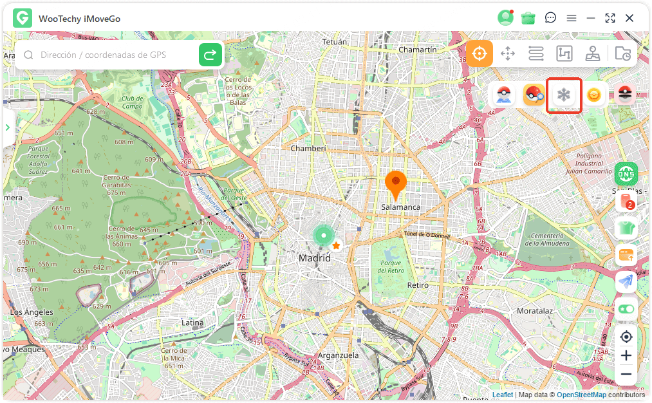Click the highlighted snowflake cooldown icon
This screenshot has height=403, width=652.
(x=564, y=95)
